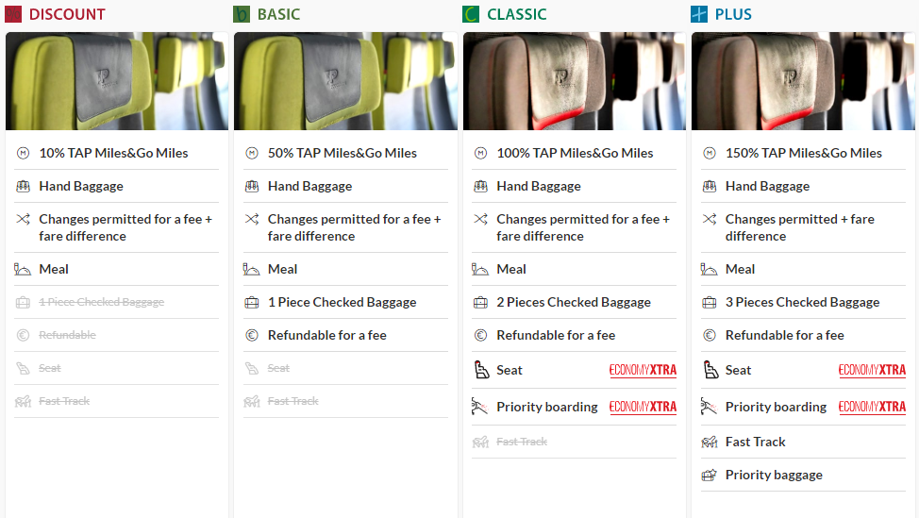The height and width of the screenshot is (518, 919).
Task: Click EconomyXtra logo next to Classic Seat
Action: [643, 371]
